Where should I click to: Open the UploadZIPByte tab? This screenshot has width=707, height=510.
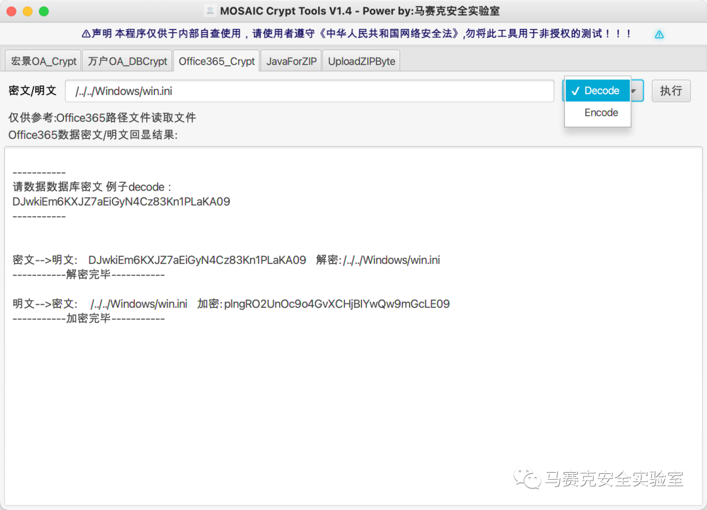click(x=361, y=62)
